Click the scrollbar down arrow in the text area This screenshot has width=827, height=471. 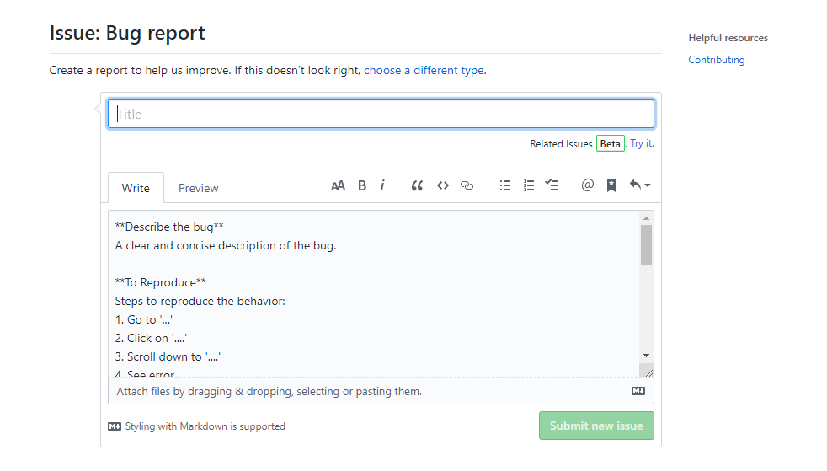coord(646,356)
